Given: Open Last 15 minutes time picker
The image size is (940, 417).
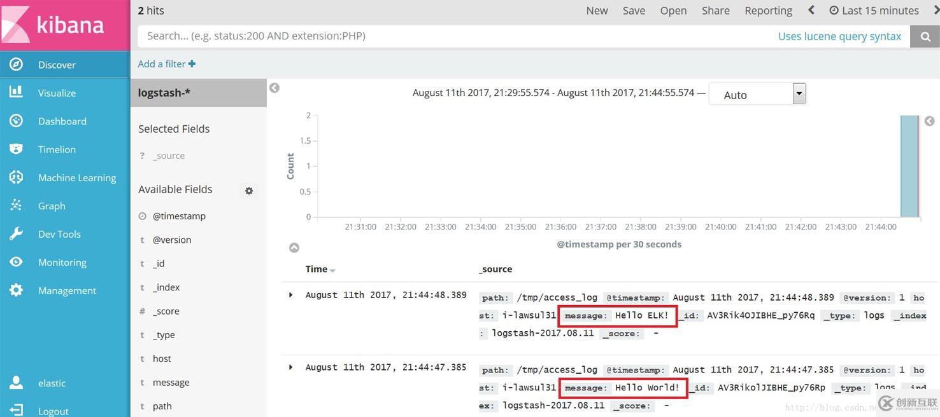Looking at the screenshot, I should pyautogui.click(x=874, y=11).
